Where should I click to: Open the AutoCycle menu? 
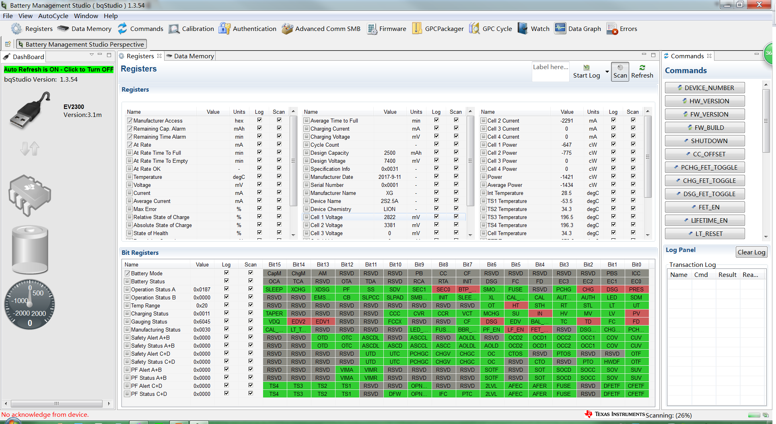(53, 16)
